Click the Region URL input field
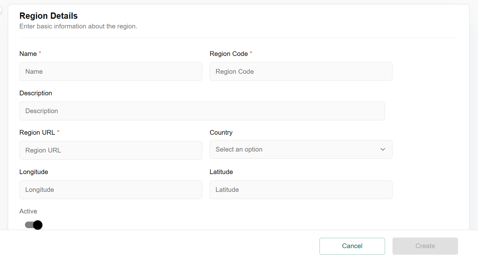The height and width of the screenshot is (260, 478). pos(110,150)
